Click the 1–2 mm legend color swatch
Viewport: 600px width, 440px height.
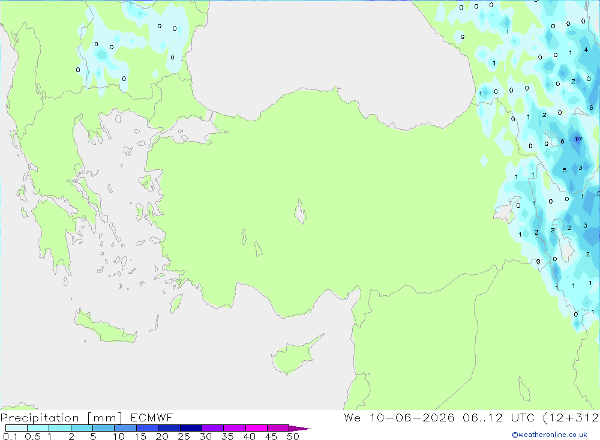pos(60,428)
